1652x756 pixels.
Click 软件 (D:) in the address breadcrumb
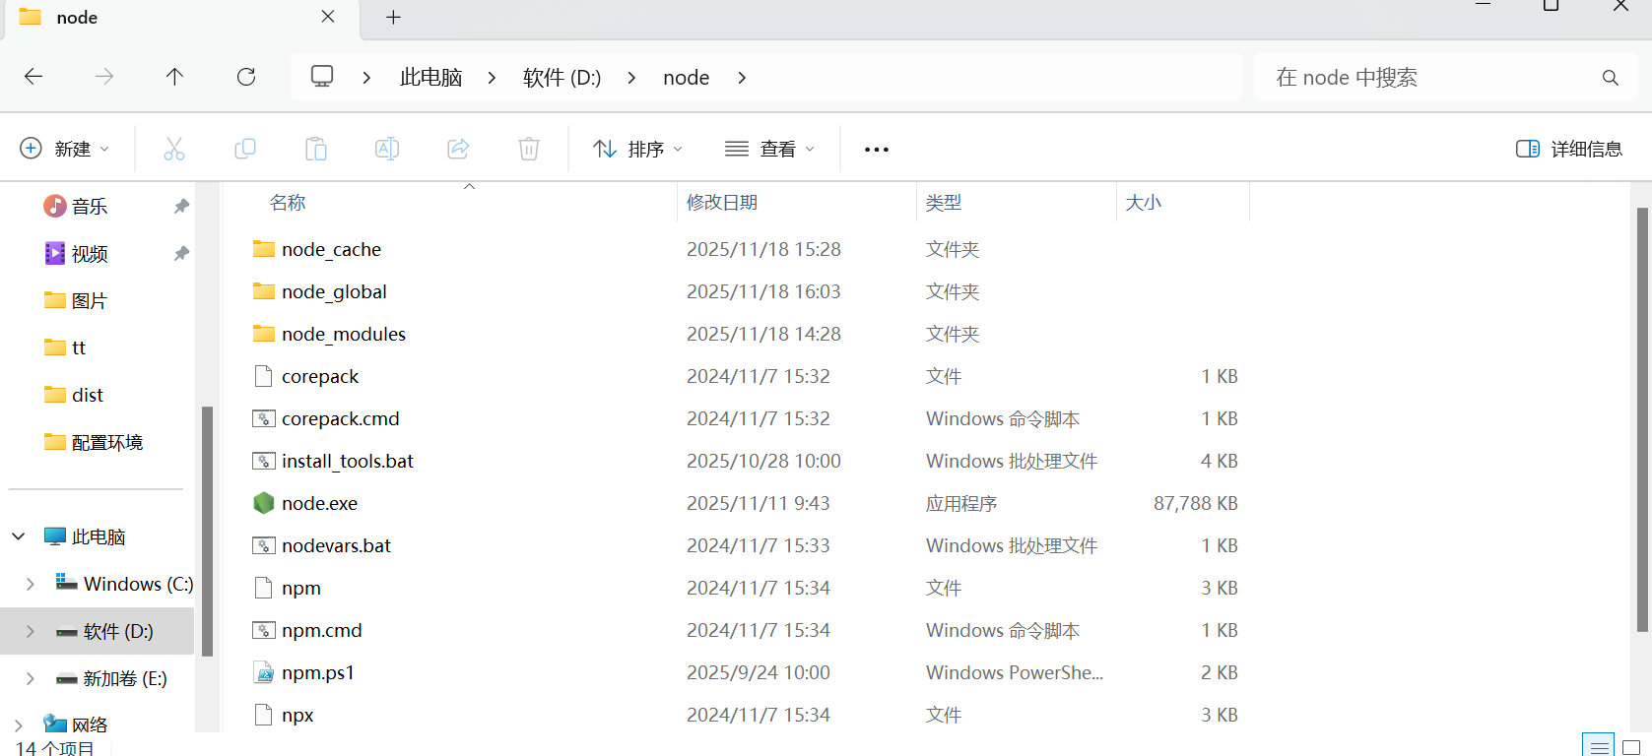(562, 78)
